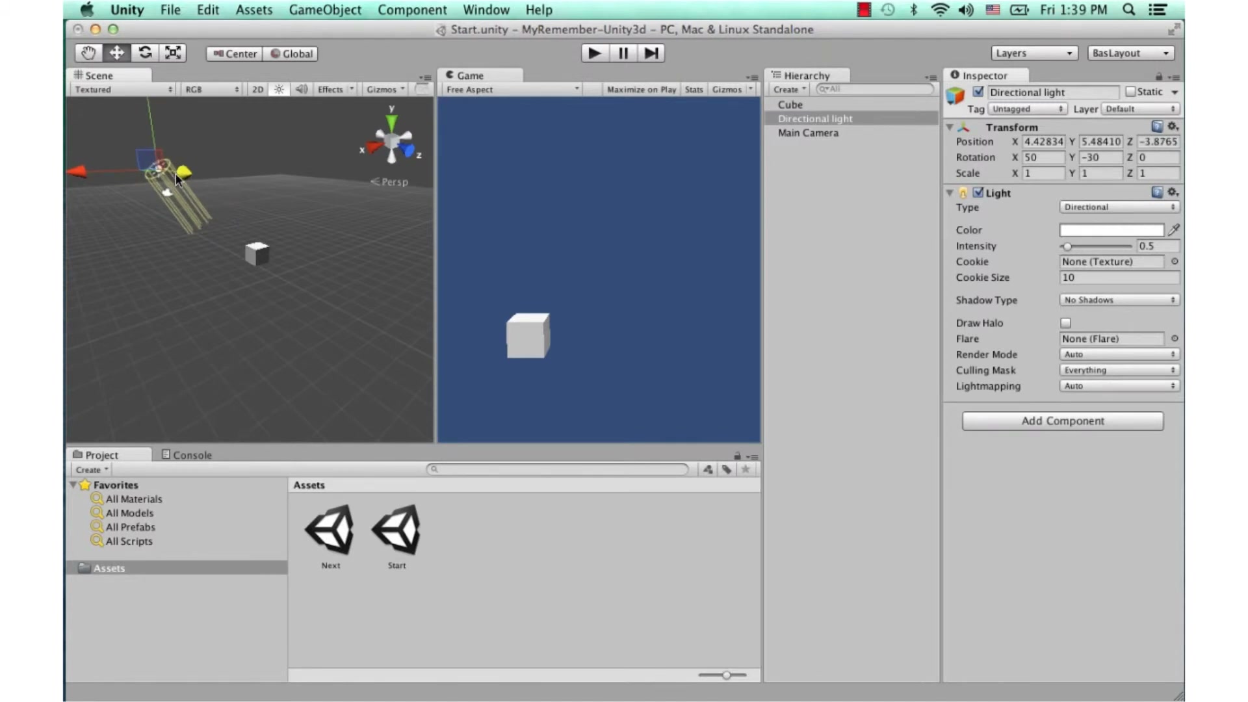Select the Scale tool
Image resolution: width=1248 pixels, height=702 pixels.
click(x=173, y=53)
